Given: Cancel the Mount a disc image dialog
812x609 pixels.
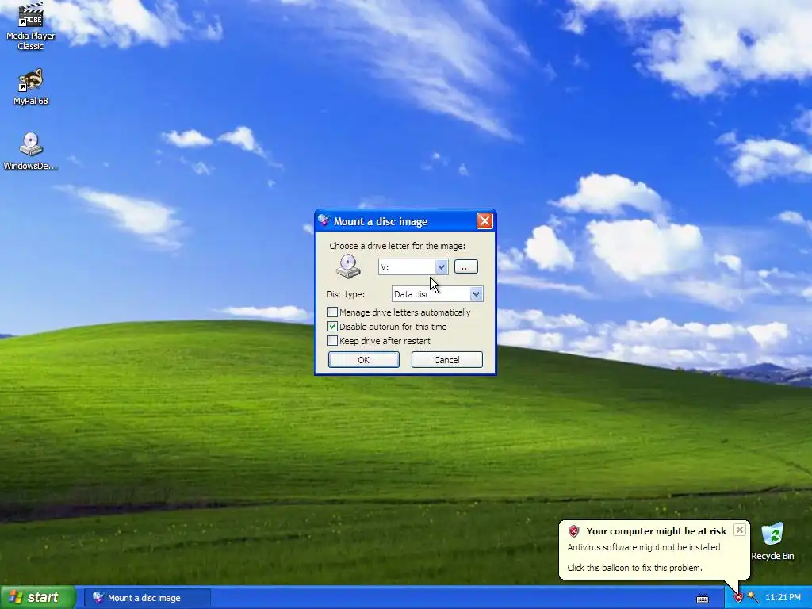Looking at the screenshot, I should [446, 360].
